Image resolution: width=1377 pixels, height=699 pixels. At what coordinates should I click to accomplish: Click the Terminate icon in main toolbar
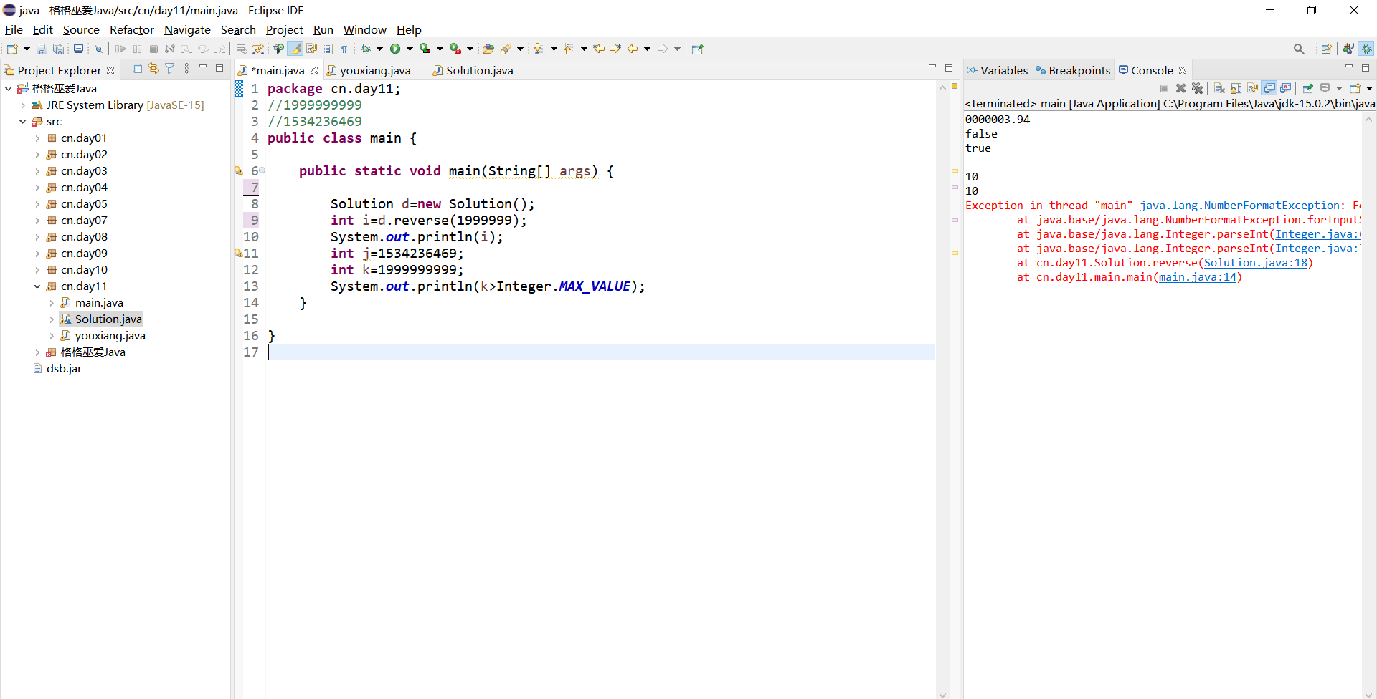(153, 49)
